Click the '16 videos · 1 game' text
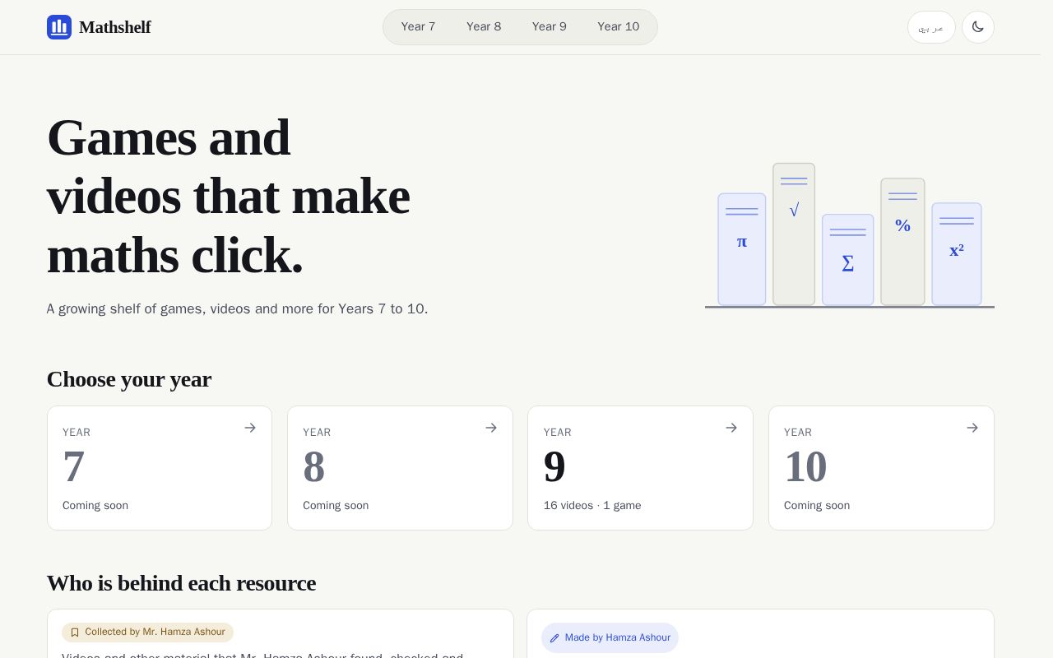Image resolution: width=1053 pixels, height=658 pixels. tap(592, 506)
